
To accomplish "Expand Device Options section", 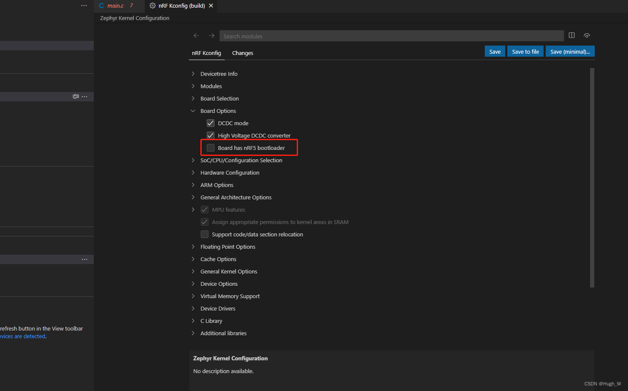I will coord(193,284).
